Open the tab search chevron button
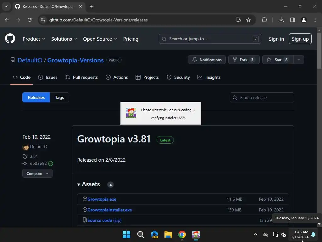Viewport: 322px width, 242px height. click(x=6, y=6)
